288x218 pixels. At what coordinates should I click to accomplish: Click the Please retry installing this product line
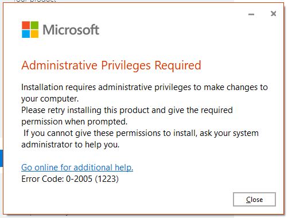coord(127,110)
